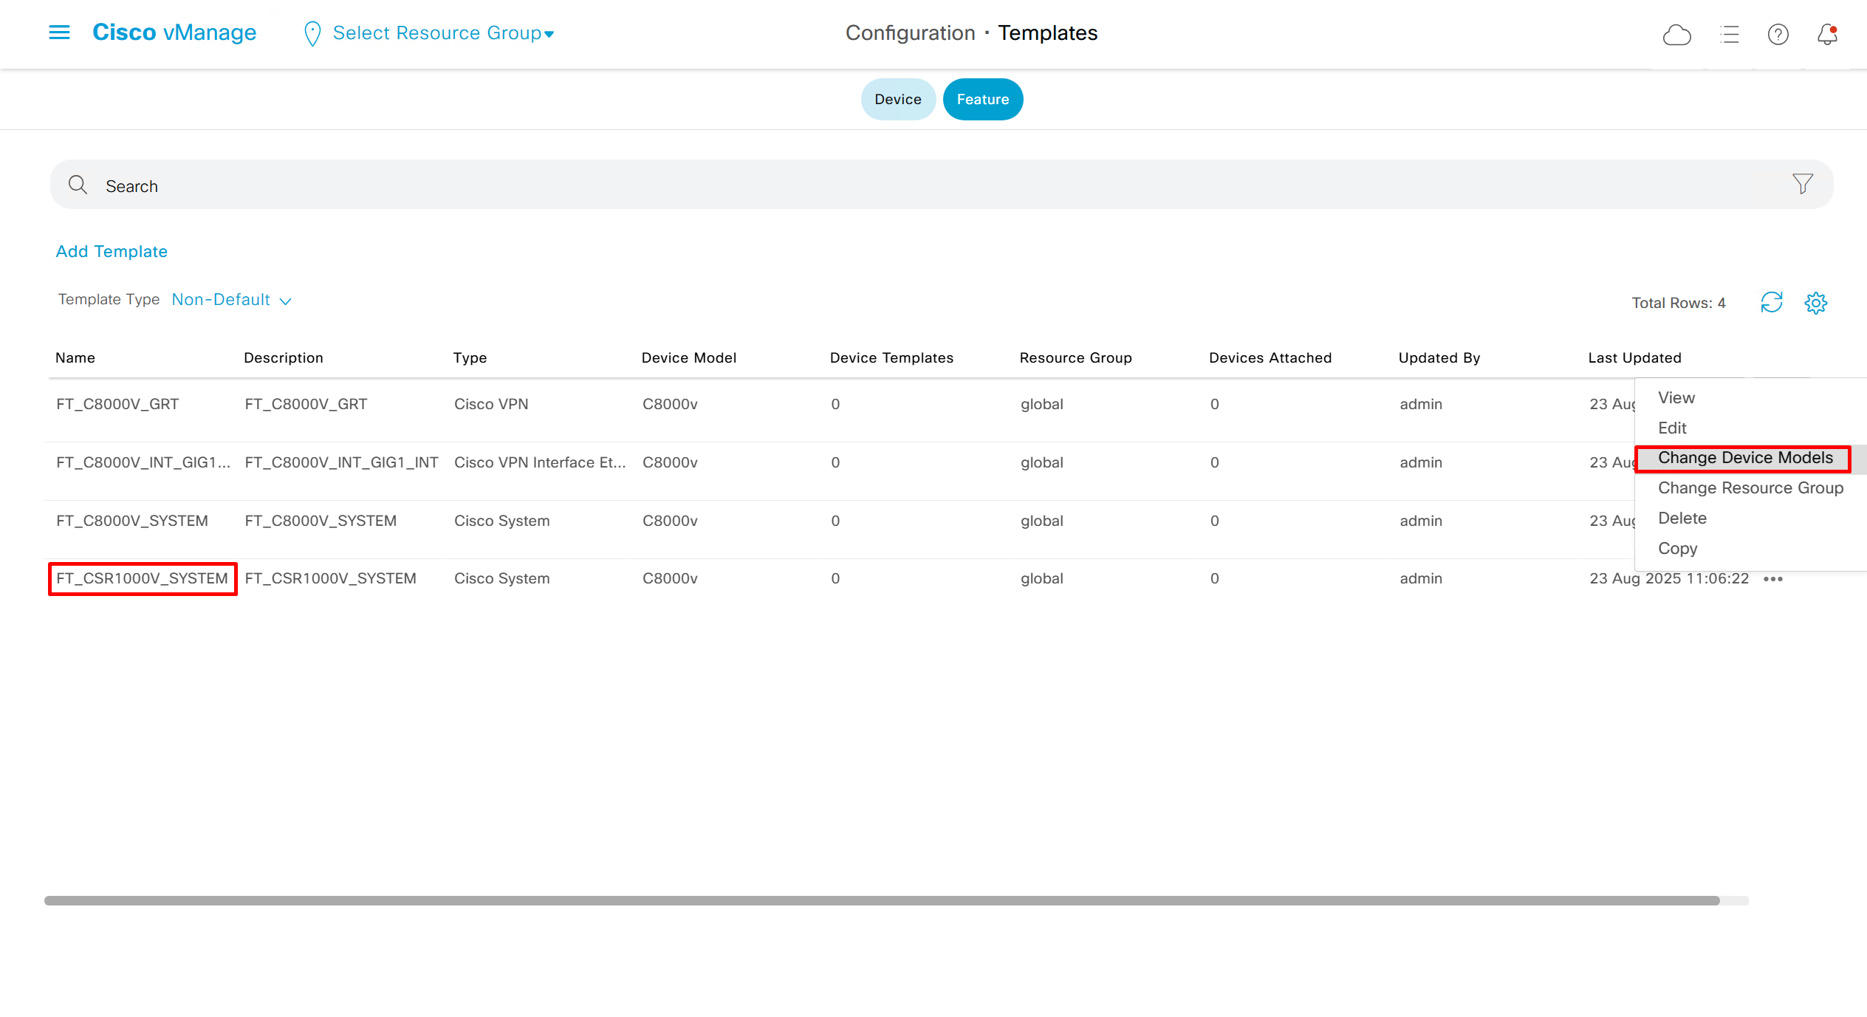Click the cloud onRamp icon
Screen dimensions: 1867x1017
(1676, 34)
